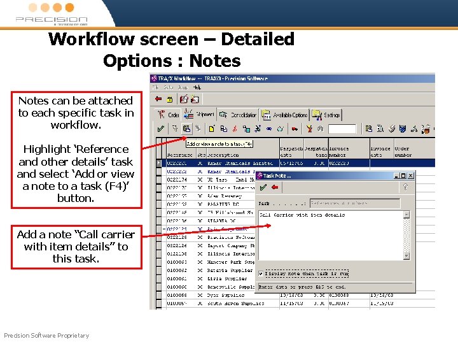This screenshot has width=458, height=344.
Task: Switch to the Available Options tab
Action: (x=284, y=115)
